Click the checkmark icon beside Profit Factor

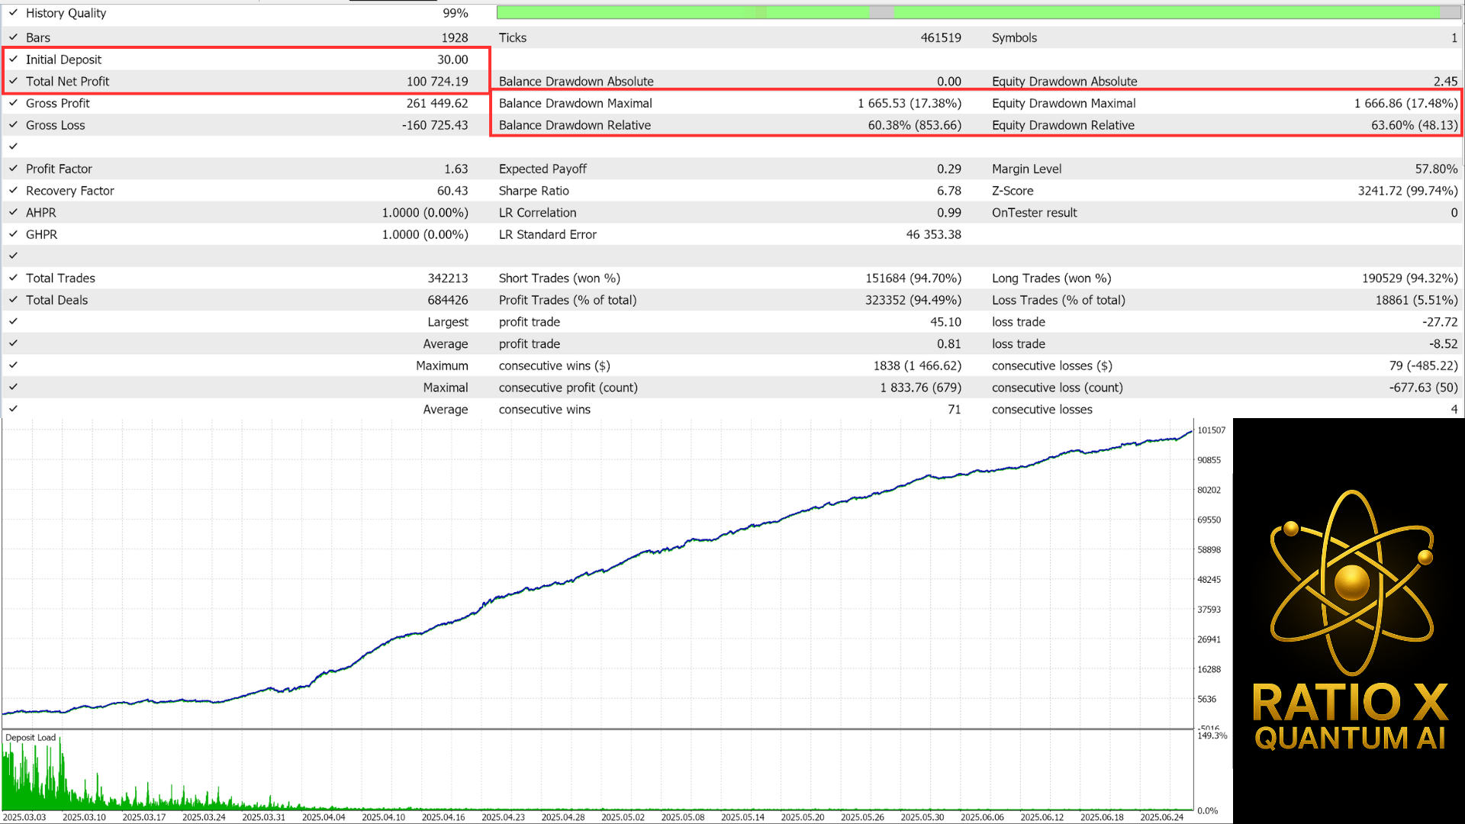13,169
